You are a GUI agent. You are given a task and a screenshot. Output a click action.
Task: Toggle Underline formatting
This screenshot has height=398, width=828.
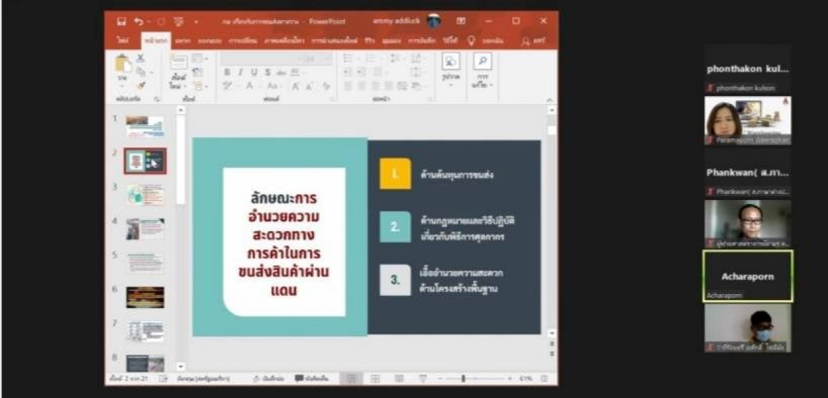pos(254,73)
